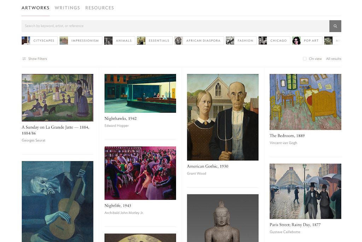Expand the Show Filters panel
The height and width of the screenshot is (242, 362).
click(34, 59)
